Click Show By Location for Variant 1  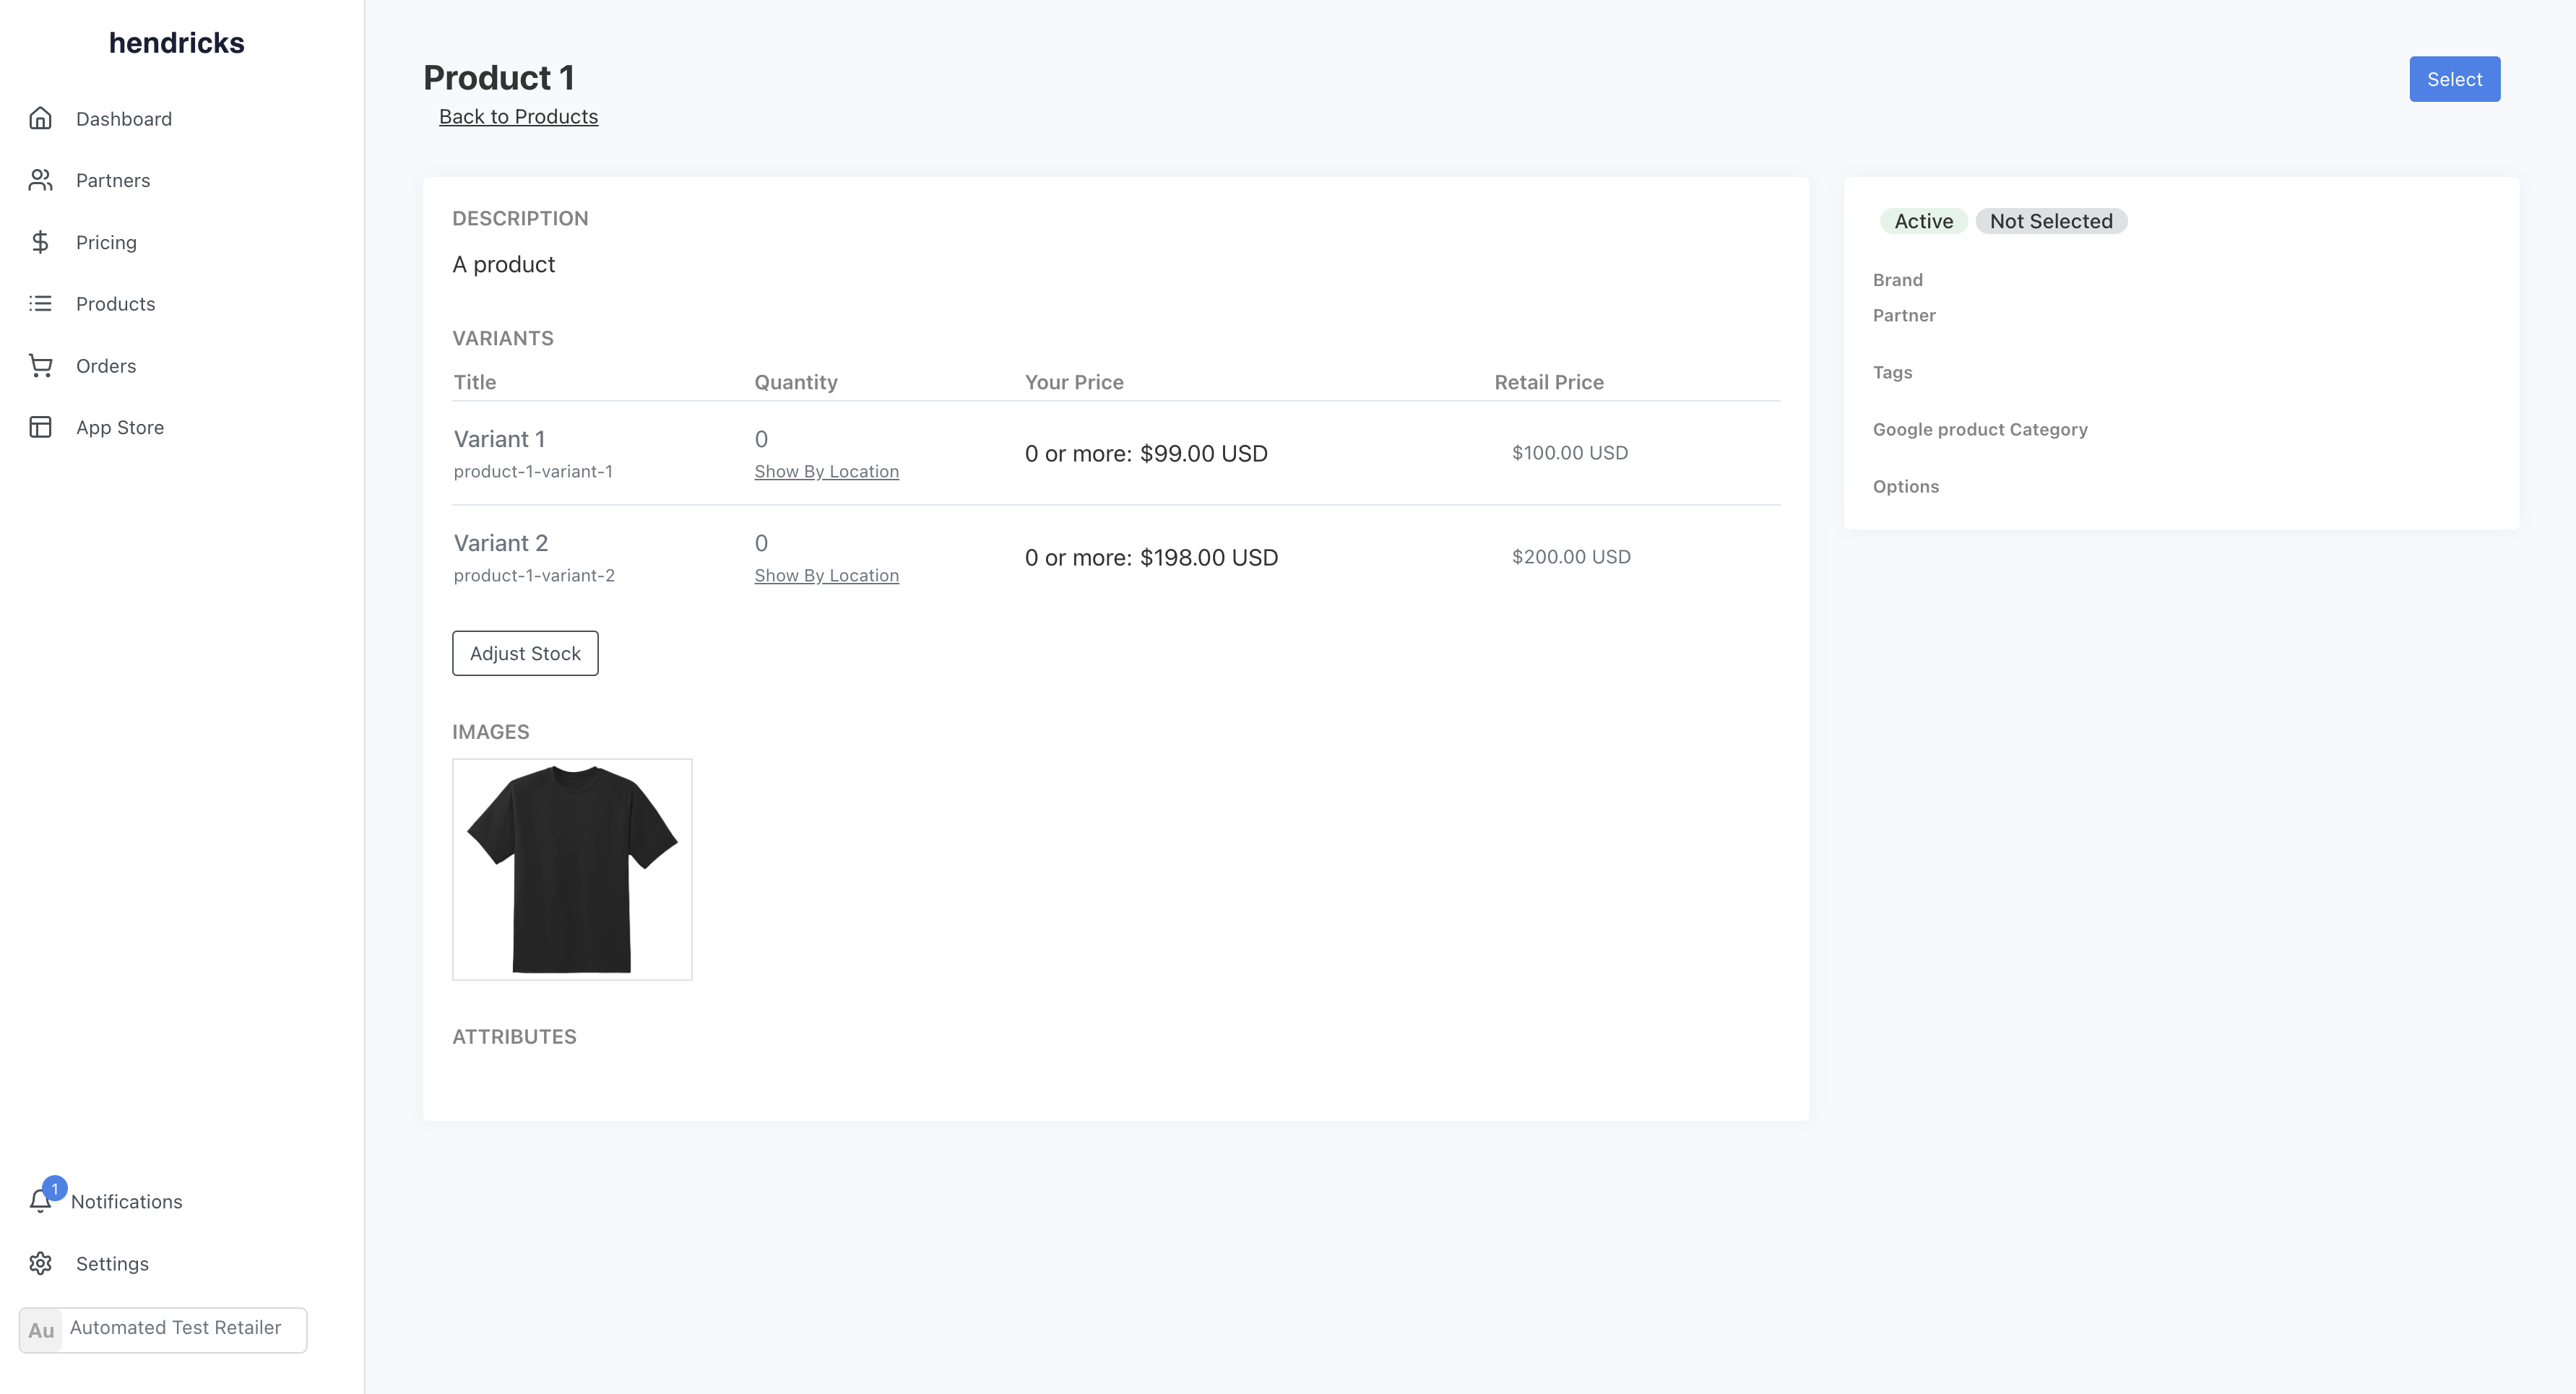[x=826, y=472]
